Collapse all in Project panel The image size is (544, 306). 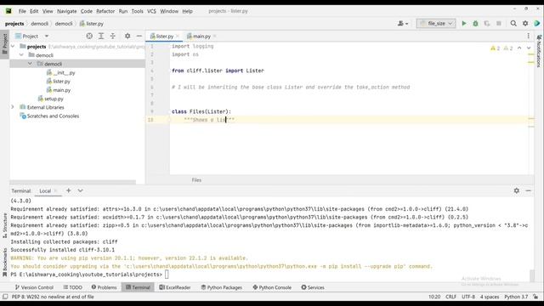click(113, 36)
